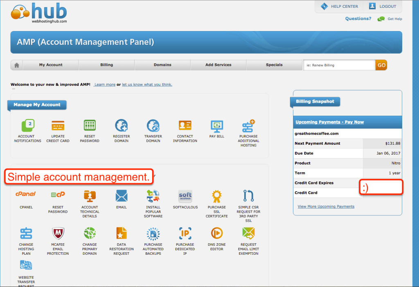The width and height of the screenshot is (419, 287).
Task: Log out using the Logout button
Action: point(383,7)
